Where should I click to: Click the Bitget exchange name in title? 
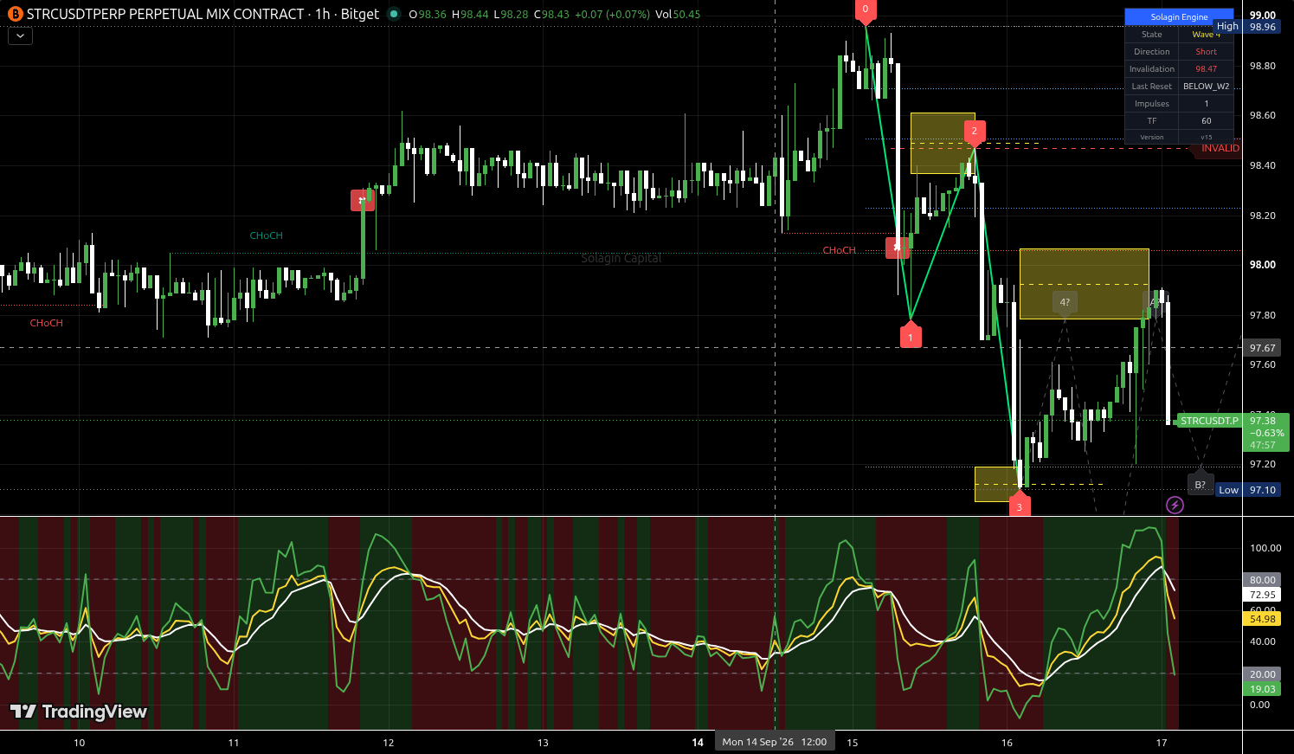point(360,14)
